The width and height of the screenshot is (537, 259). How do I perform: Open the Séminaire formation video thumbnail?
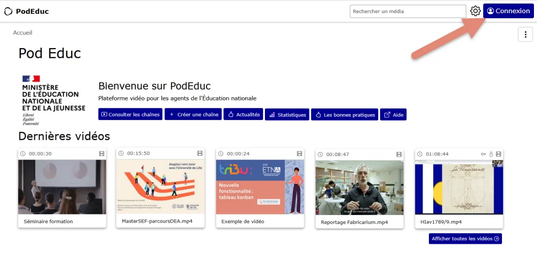[62, 187]
